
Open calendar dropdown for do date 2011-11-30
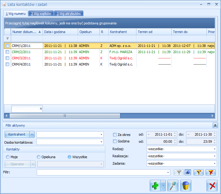(x=189, y=134)
